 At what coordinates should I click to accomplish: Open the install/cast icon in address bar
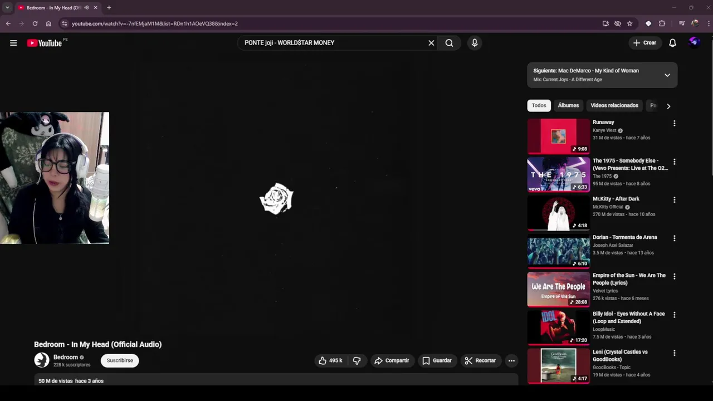point(605,23)
